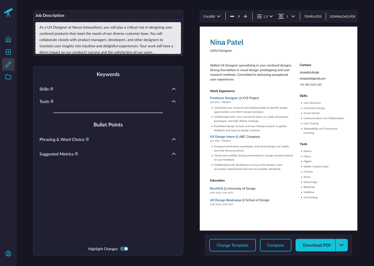The image size is (374, 266).
Task: Click the Interaction Design skill entry
Action: point(314,108)
